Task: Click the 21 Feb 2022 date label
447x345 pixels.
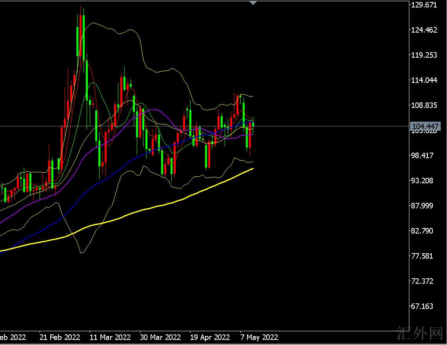Action: click(x=60, y=337)
